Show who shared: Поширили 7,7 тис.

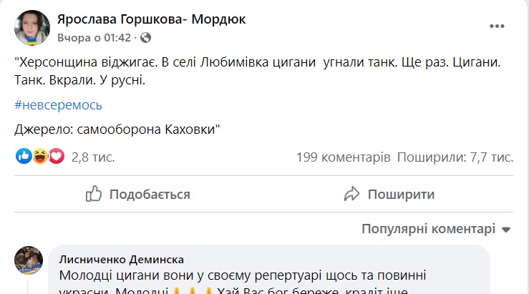coord(455,157)
